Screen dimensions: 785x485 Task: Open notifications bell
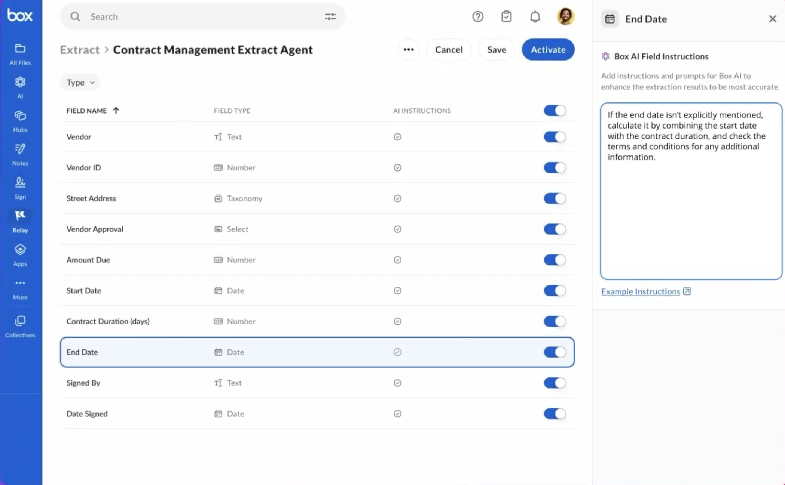pyautogui.click(x=535, y=16)
